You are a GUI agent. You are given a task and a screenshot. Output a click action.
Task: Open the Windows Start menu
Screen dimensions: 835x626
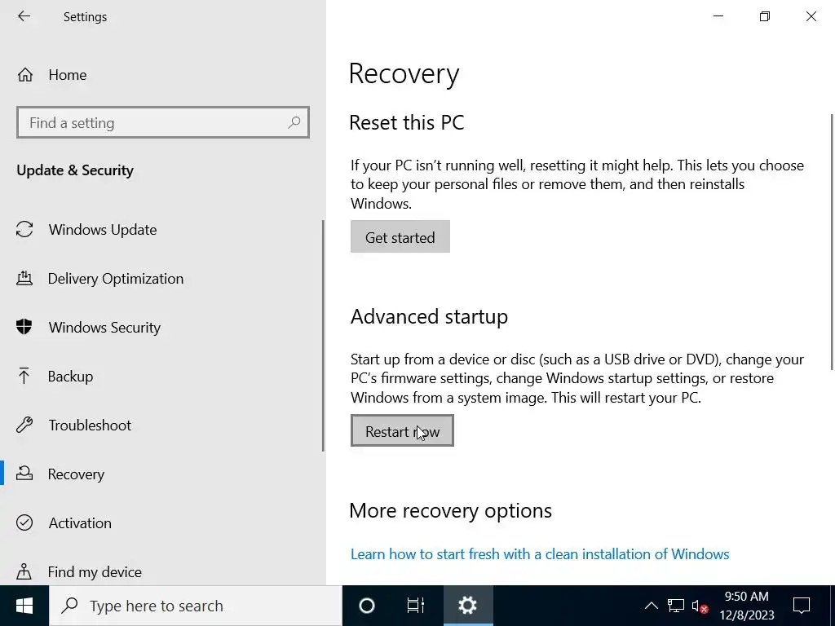coord(24,606)
